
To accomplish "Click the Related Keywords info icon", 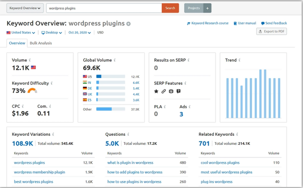I will click(237, 134).
